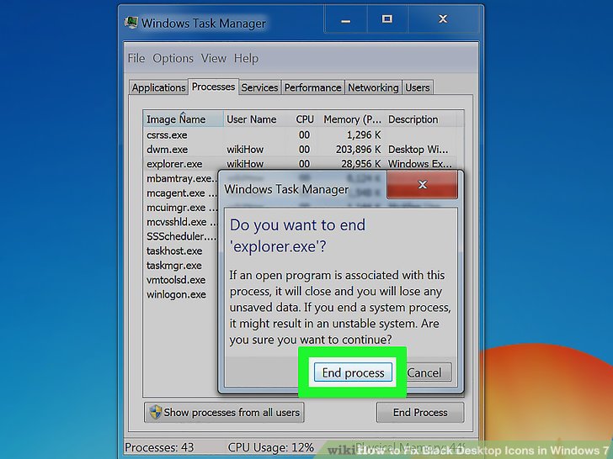Confirm with End process in dialog
The width and height of the screenshot is (613, 459).
(x=353, y=372)
